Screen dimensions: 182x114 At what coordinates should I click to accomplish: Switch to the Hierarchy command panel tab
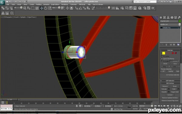pos(168,17)
